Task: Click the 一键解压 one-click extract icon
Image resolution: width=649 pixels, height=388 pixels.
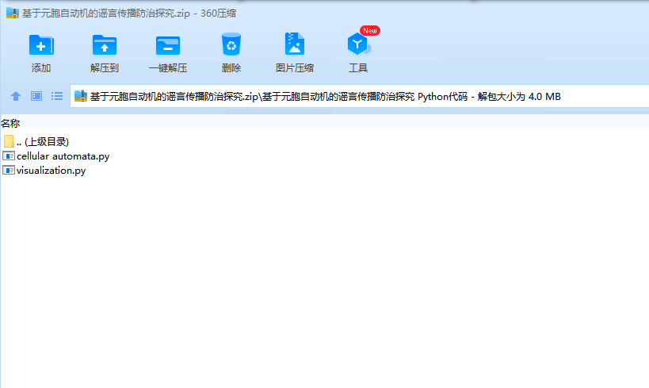Action: [x=168, y=45]
